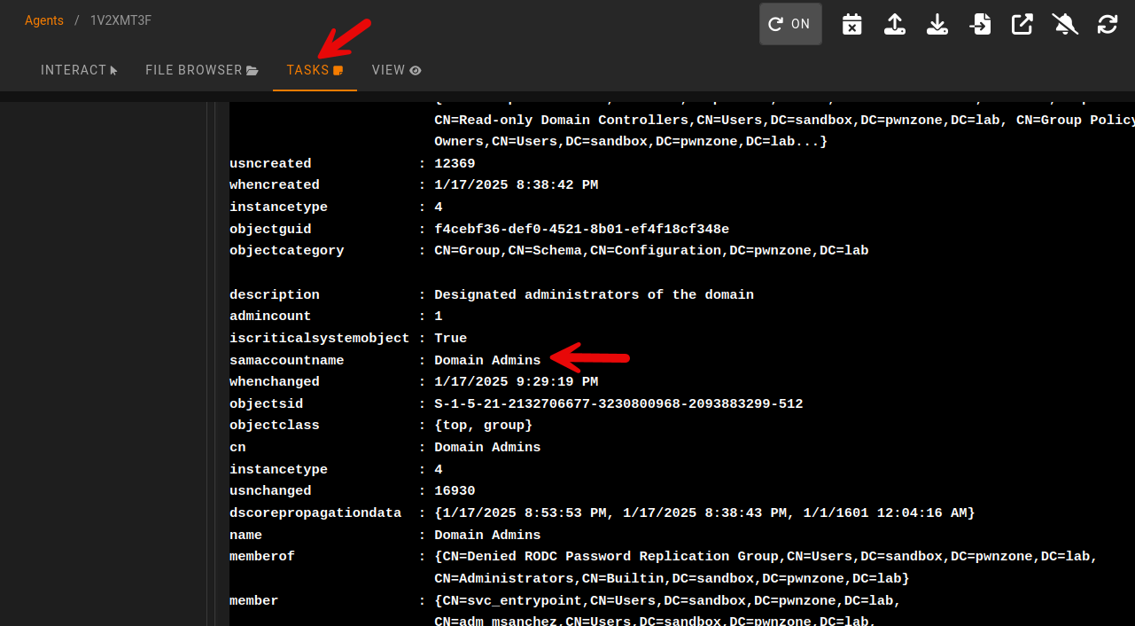Toggle the auto-refresh ON button

(790, 24)
